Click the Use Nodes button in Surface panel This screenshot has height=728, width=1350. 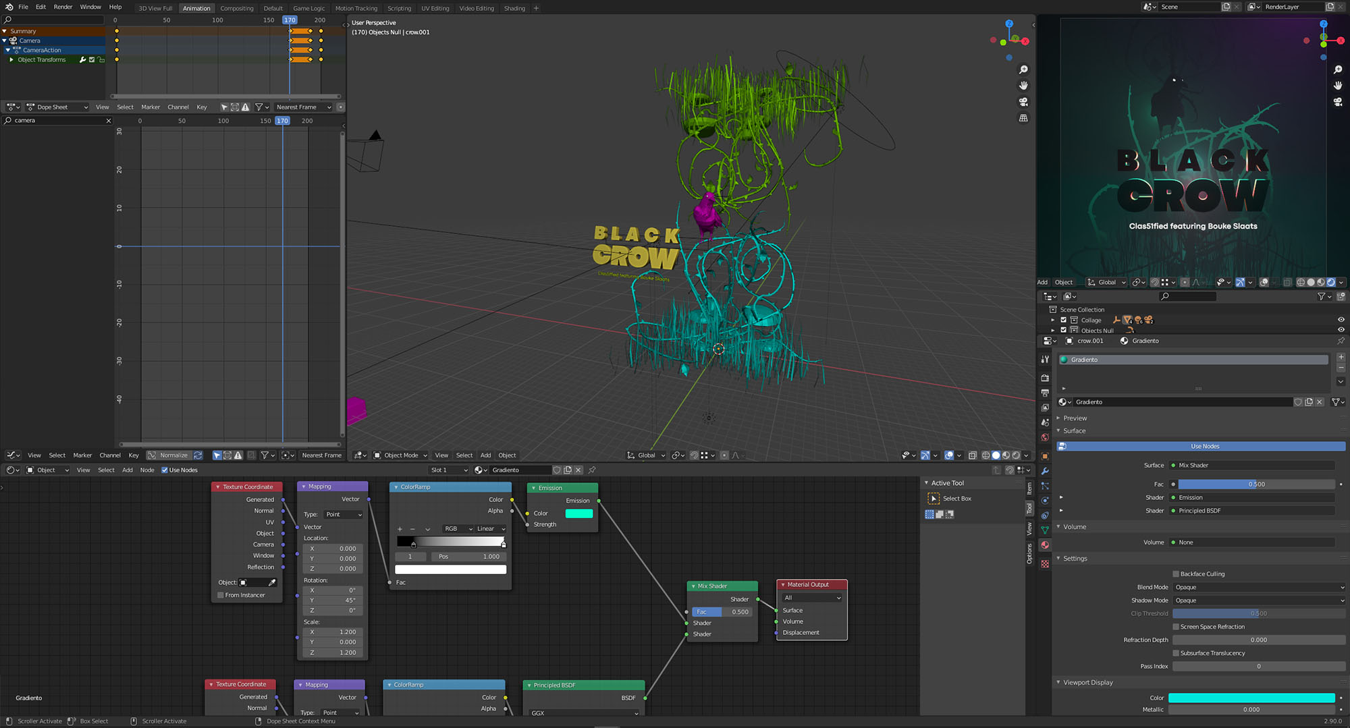pyautogui.click(x=1201, y=447)
